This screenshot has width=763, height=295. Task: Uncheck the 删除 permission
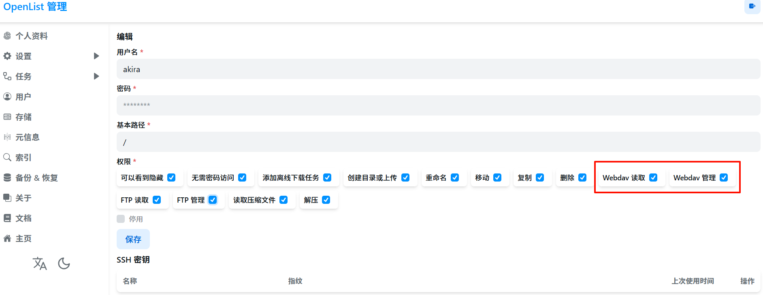click(582, 177)
